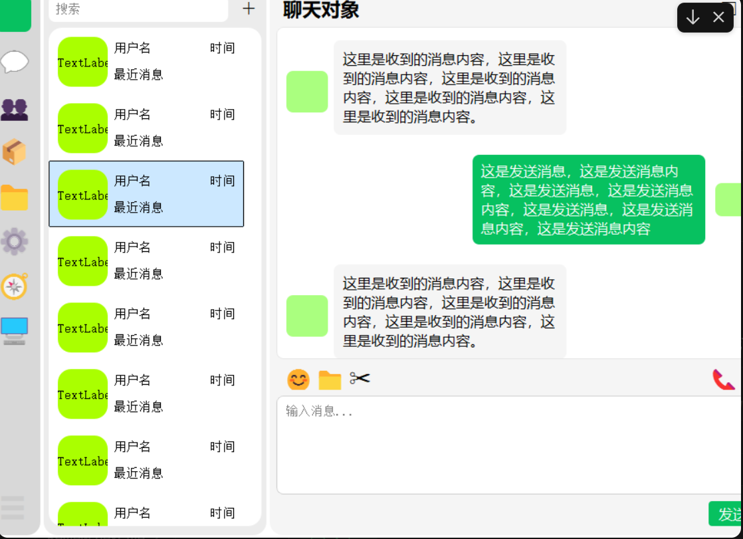Open the chat messages panel
The width and height of the screenshot is (743, 539).
15,61
